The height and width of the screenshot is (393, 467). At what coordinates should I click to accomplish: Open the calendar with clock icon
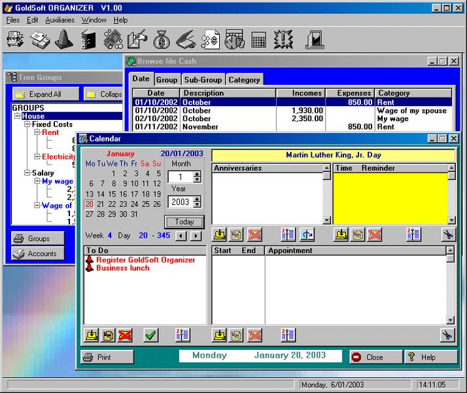pyautogui.click(x=235, y=39)
